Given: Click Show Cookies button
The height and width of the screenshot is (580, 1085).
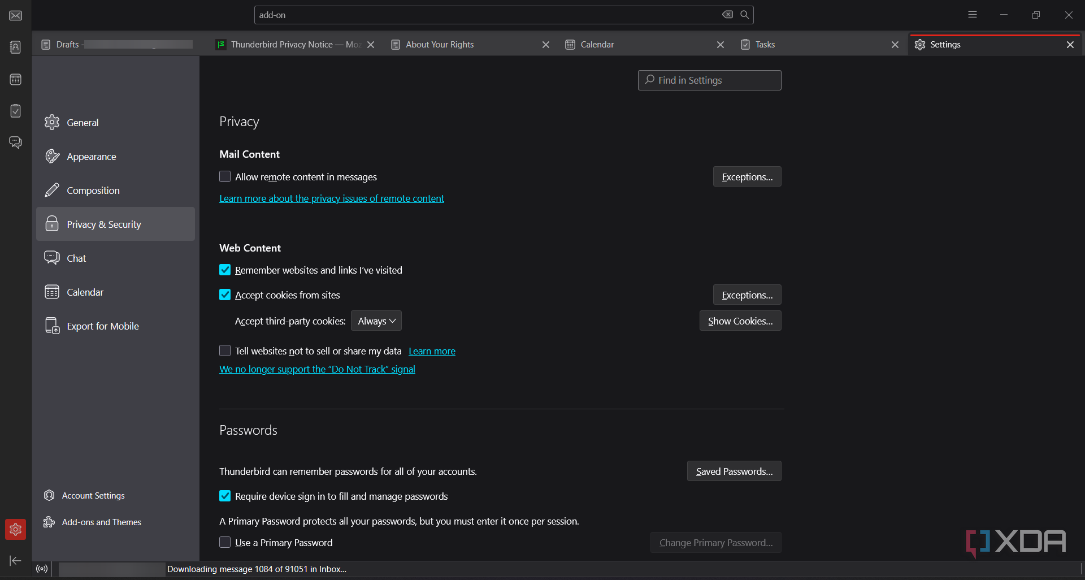Looking at the screenshot, I should 740,321.
